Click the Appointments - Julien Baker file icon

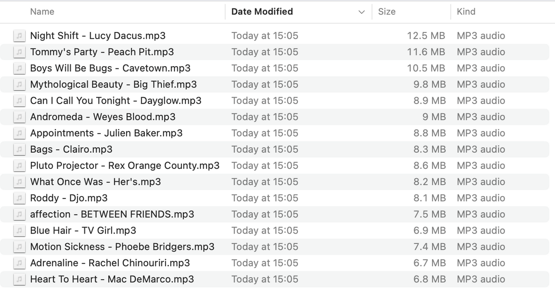[19, 133]
